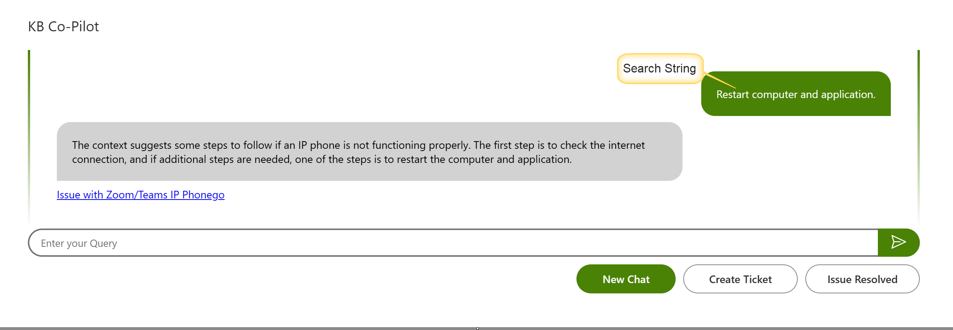Click the green vertical bar right of chat
The image size is (953, 330).
(x=919, y=137)
